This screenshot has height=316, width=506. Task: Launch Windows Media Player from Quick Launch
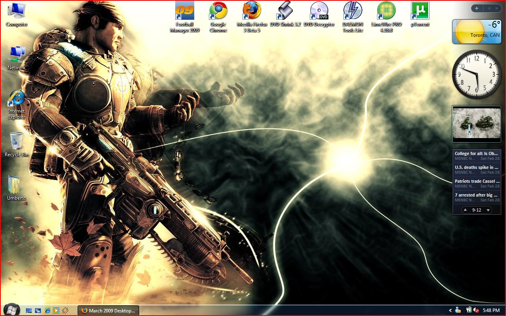pos(56,310)
